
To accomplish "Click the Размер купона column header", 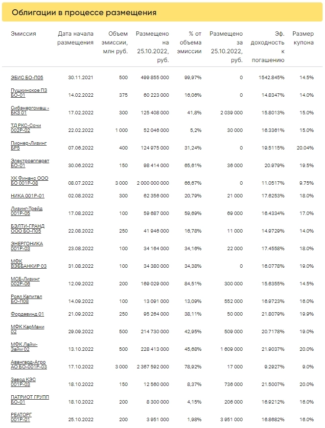I will pyautogui.click(x=303, y=38).
